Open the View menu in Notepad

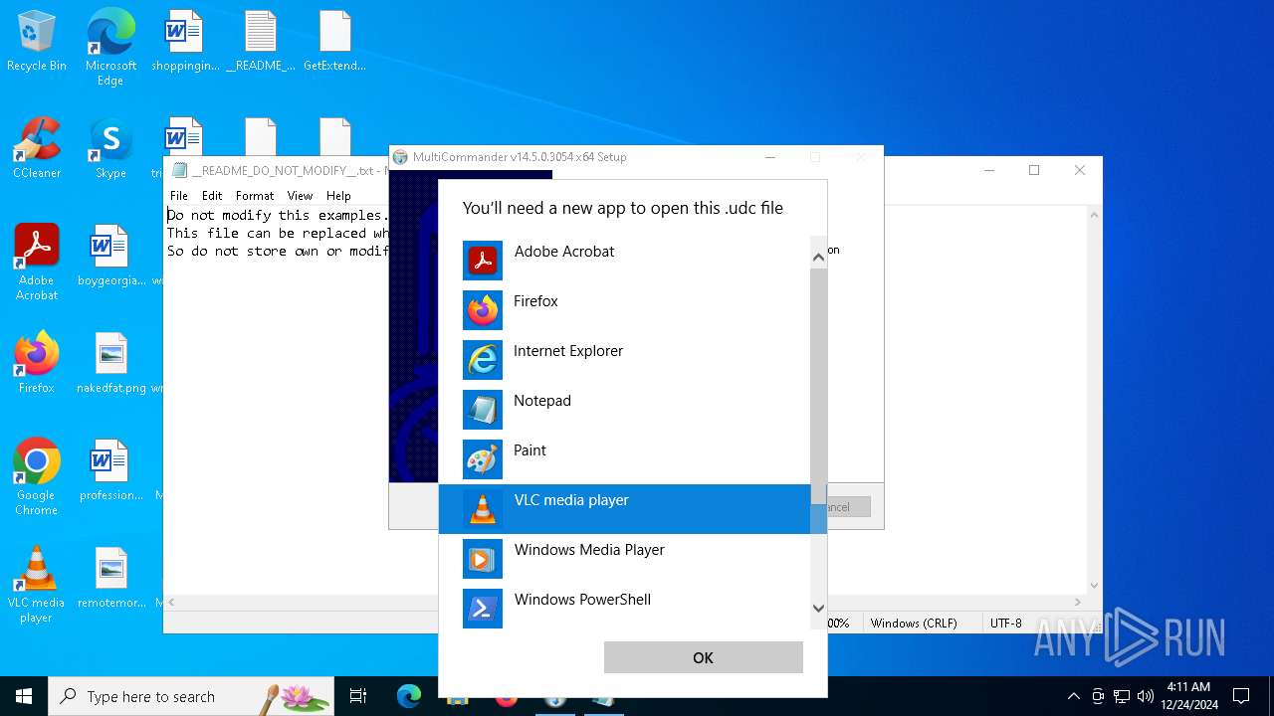(x=300, y=196)
